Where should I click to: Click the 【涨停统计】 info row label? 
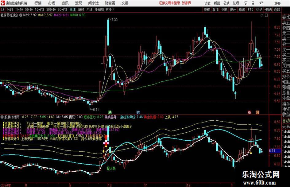point(11,139)
